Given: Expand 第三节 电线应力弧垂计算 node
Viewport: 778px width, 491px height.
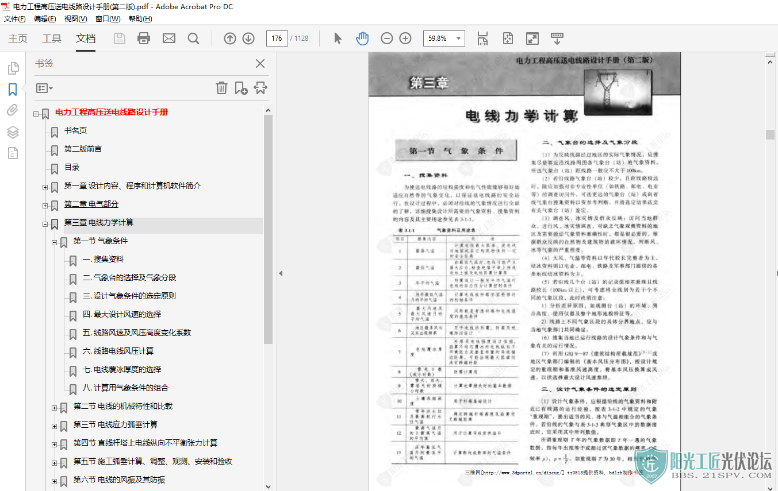Looking at the screenshot, I should 55,426.
